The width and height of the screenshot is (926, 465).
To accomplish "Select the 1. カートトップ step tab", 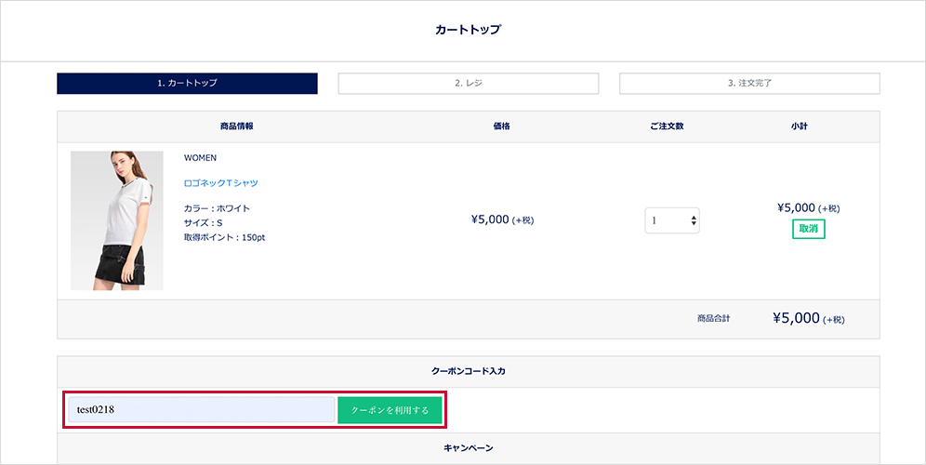I will click(x=187, y=83).
